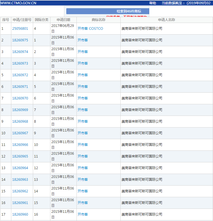Open 开市客 trademark in row 9
This screenshot has width=213, height=221.
83,122
